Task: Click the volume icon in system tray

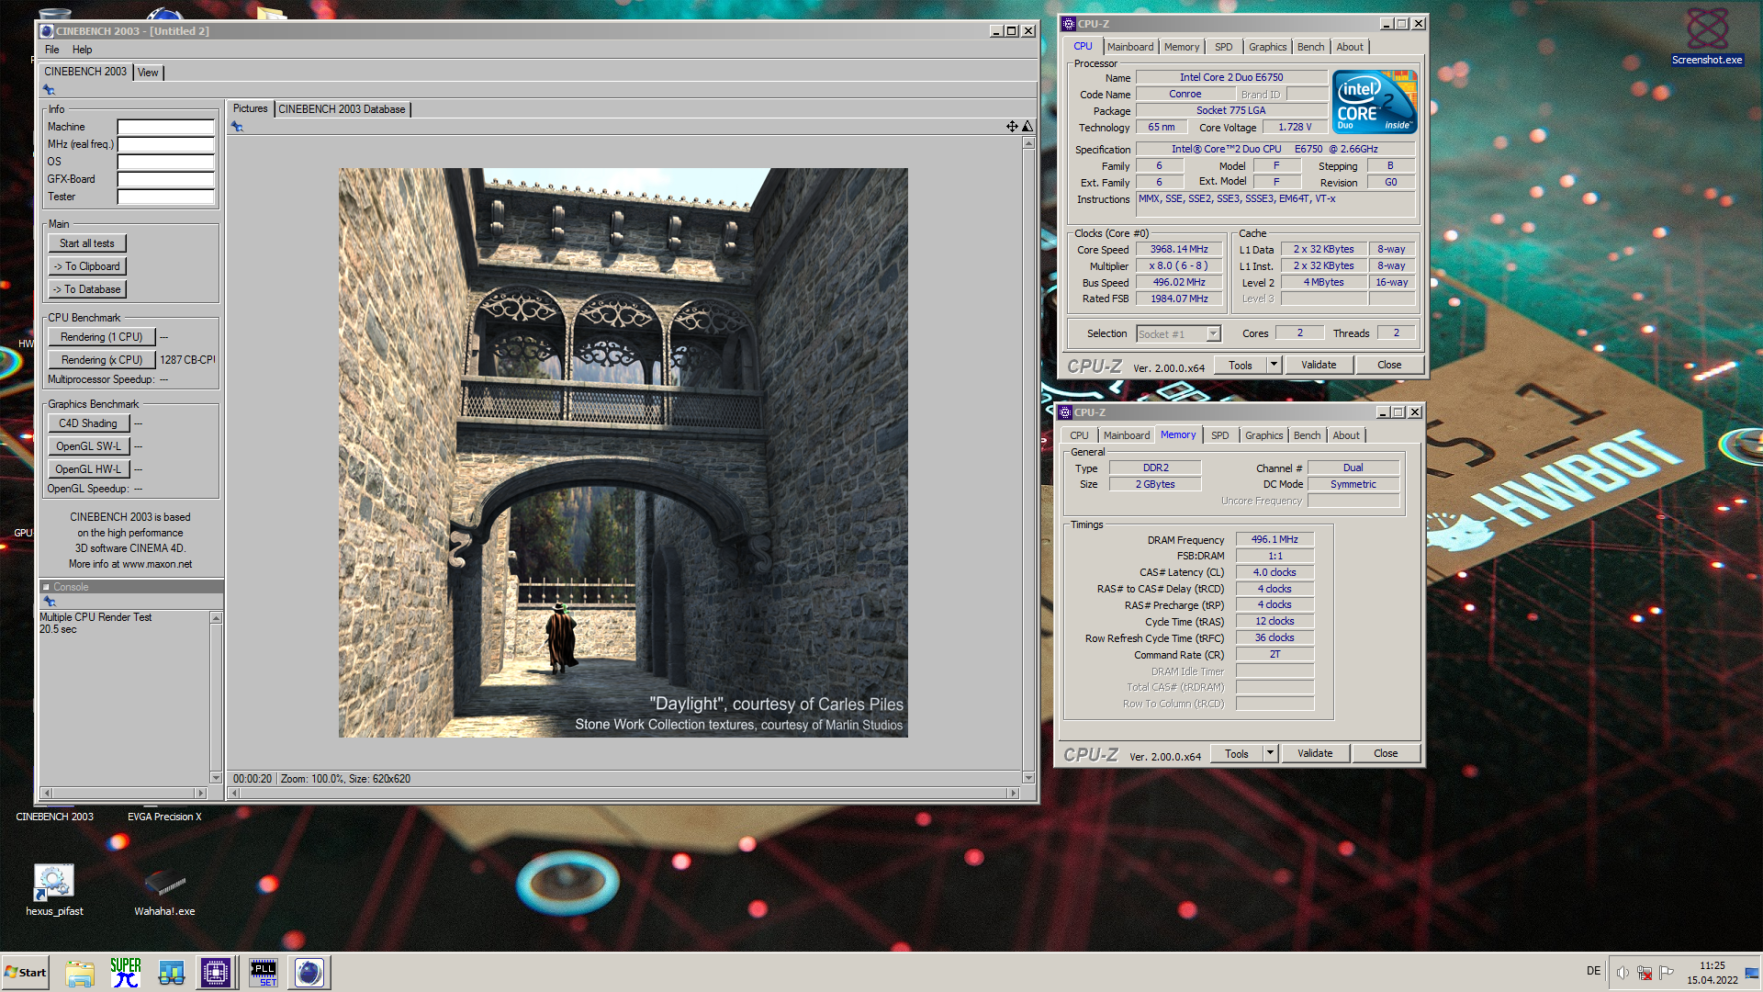Action: tap(1623, 973)
